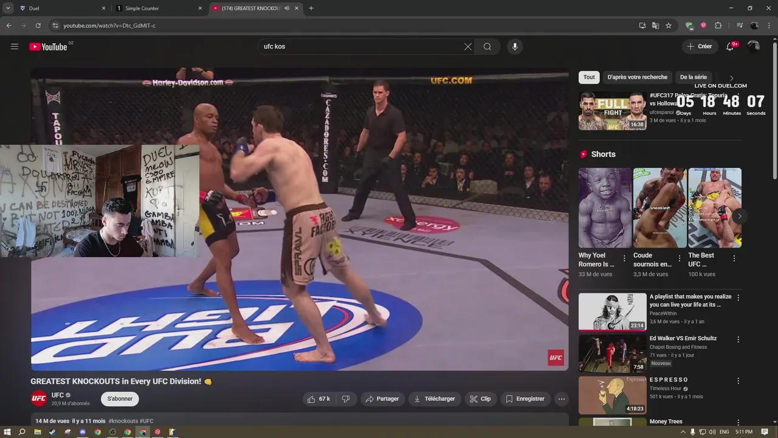Open the Windows Start menu

[x=7, y=432]
